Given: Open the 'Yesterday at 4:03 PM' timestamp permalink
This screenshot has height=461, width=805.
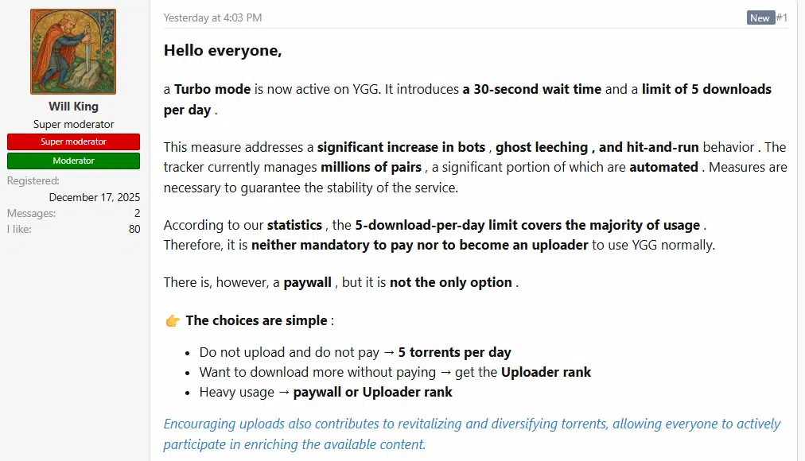Looking at the screenshot, I should [212, 17].
